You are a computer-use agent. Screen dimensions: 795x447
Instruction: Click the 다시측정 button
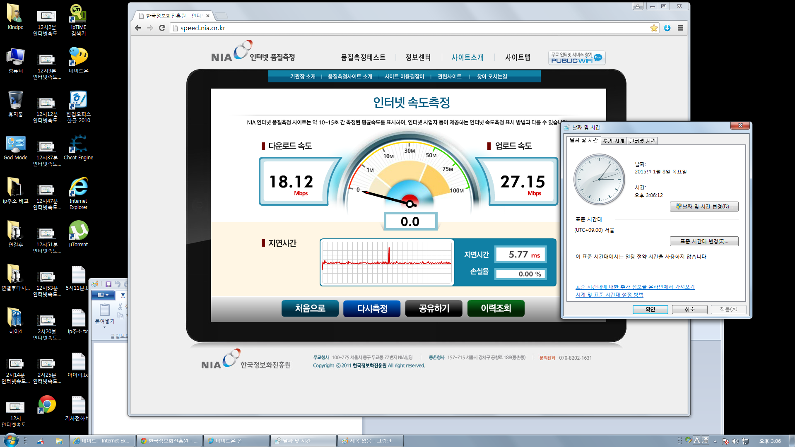tap(372, 308)
